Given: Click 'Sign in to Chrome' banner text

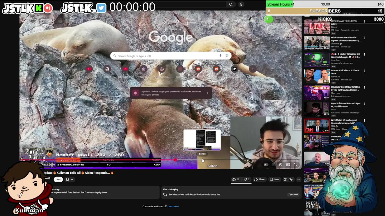Looking at the screenshot, I should (x=171, y=93).
